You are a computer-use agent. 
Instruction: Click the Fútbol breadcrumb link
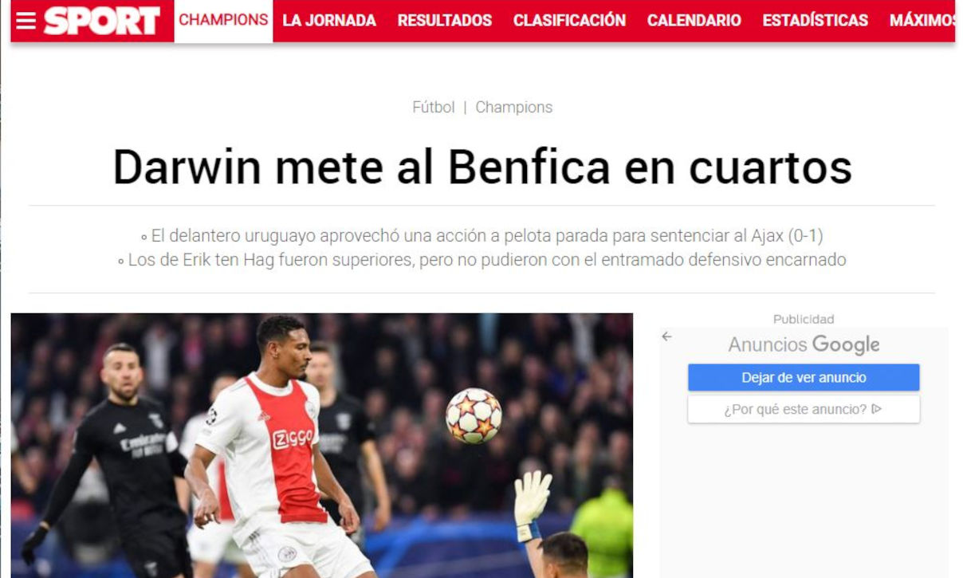434,107
